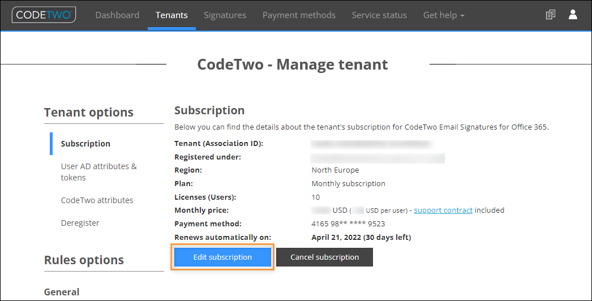592x301 pixels.
Task: Open the Service status page
Action: (379, 15)
